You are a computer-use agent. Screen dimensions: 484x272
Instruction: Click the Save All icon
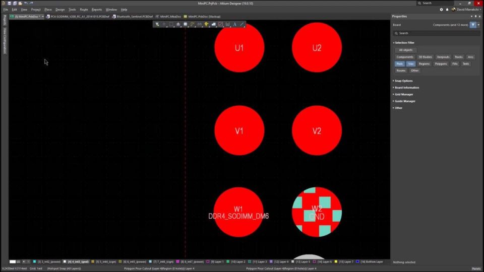(x=15, y=3)
